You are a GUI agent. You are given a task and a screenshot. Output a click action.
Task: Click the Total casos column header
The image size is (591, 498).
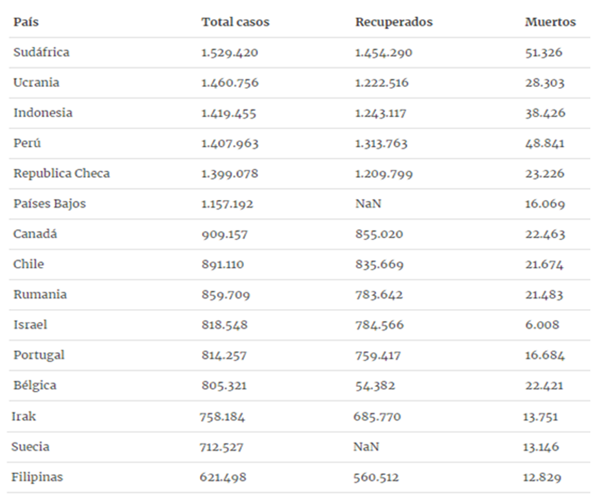pos(235,22)
